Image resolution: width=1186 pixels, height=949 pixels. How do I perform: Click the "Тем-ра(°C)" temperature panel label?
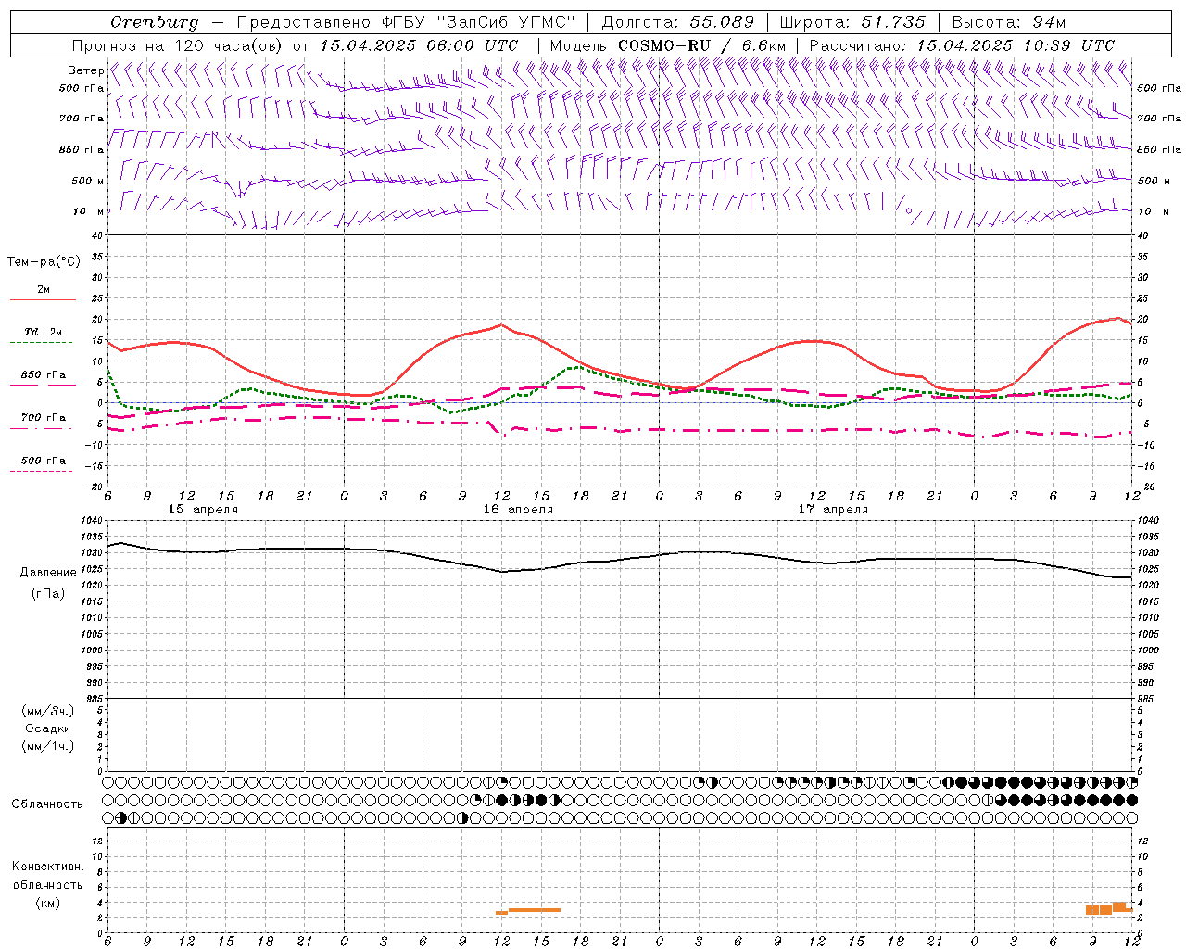coord(44,262)
